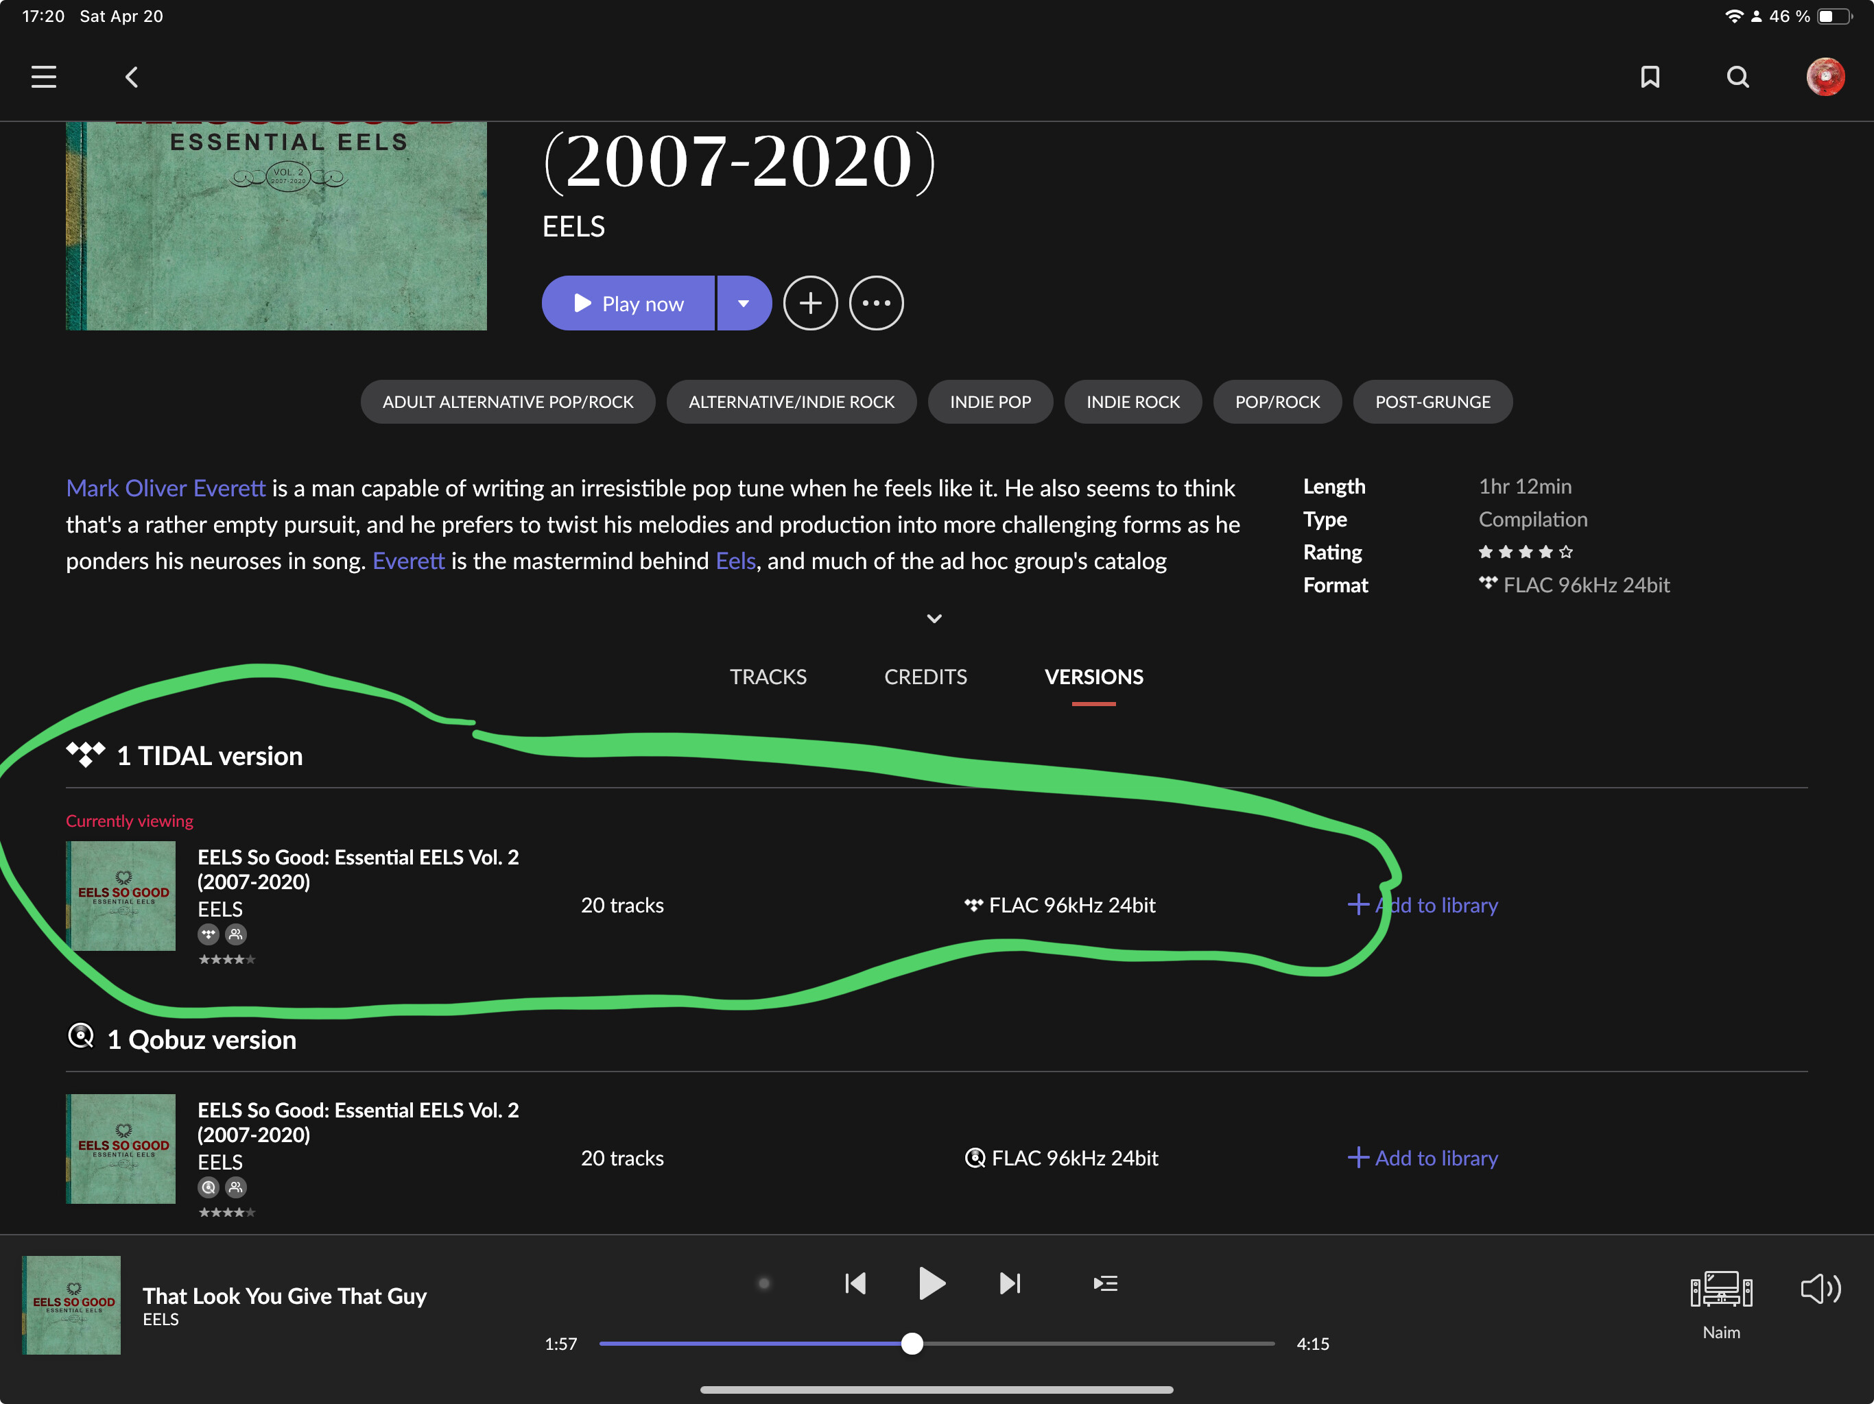Go back with the left arrow
Viewport: 1874px width, 1404px height.
tap(131, 77)
